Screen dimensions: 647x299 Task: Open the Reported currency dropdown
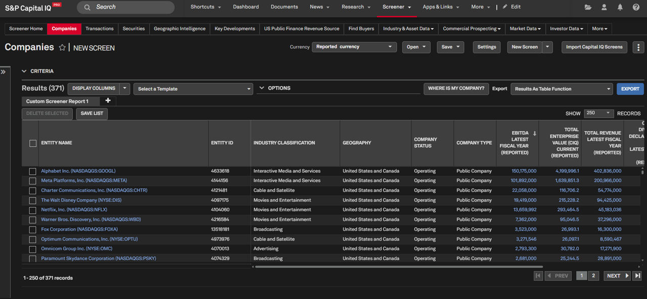[x=354, y=47]
